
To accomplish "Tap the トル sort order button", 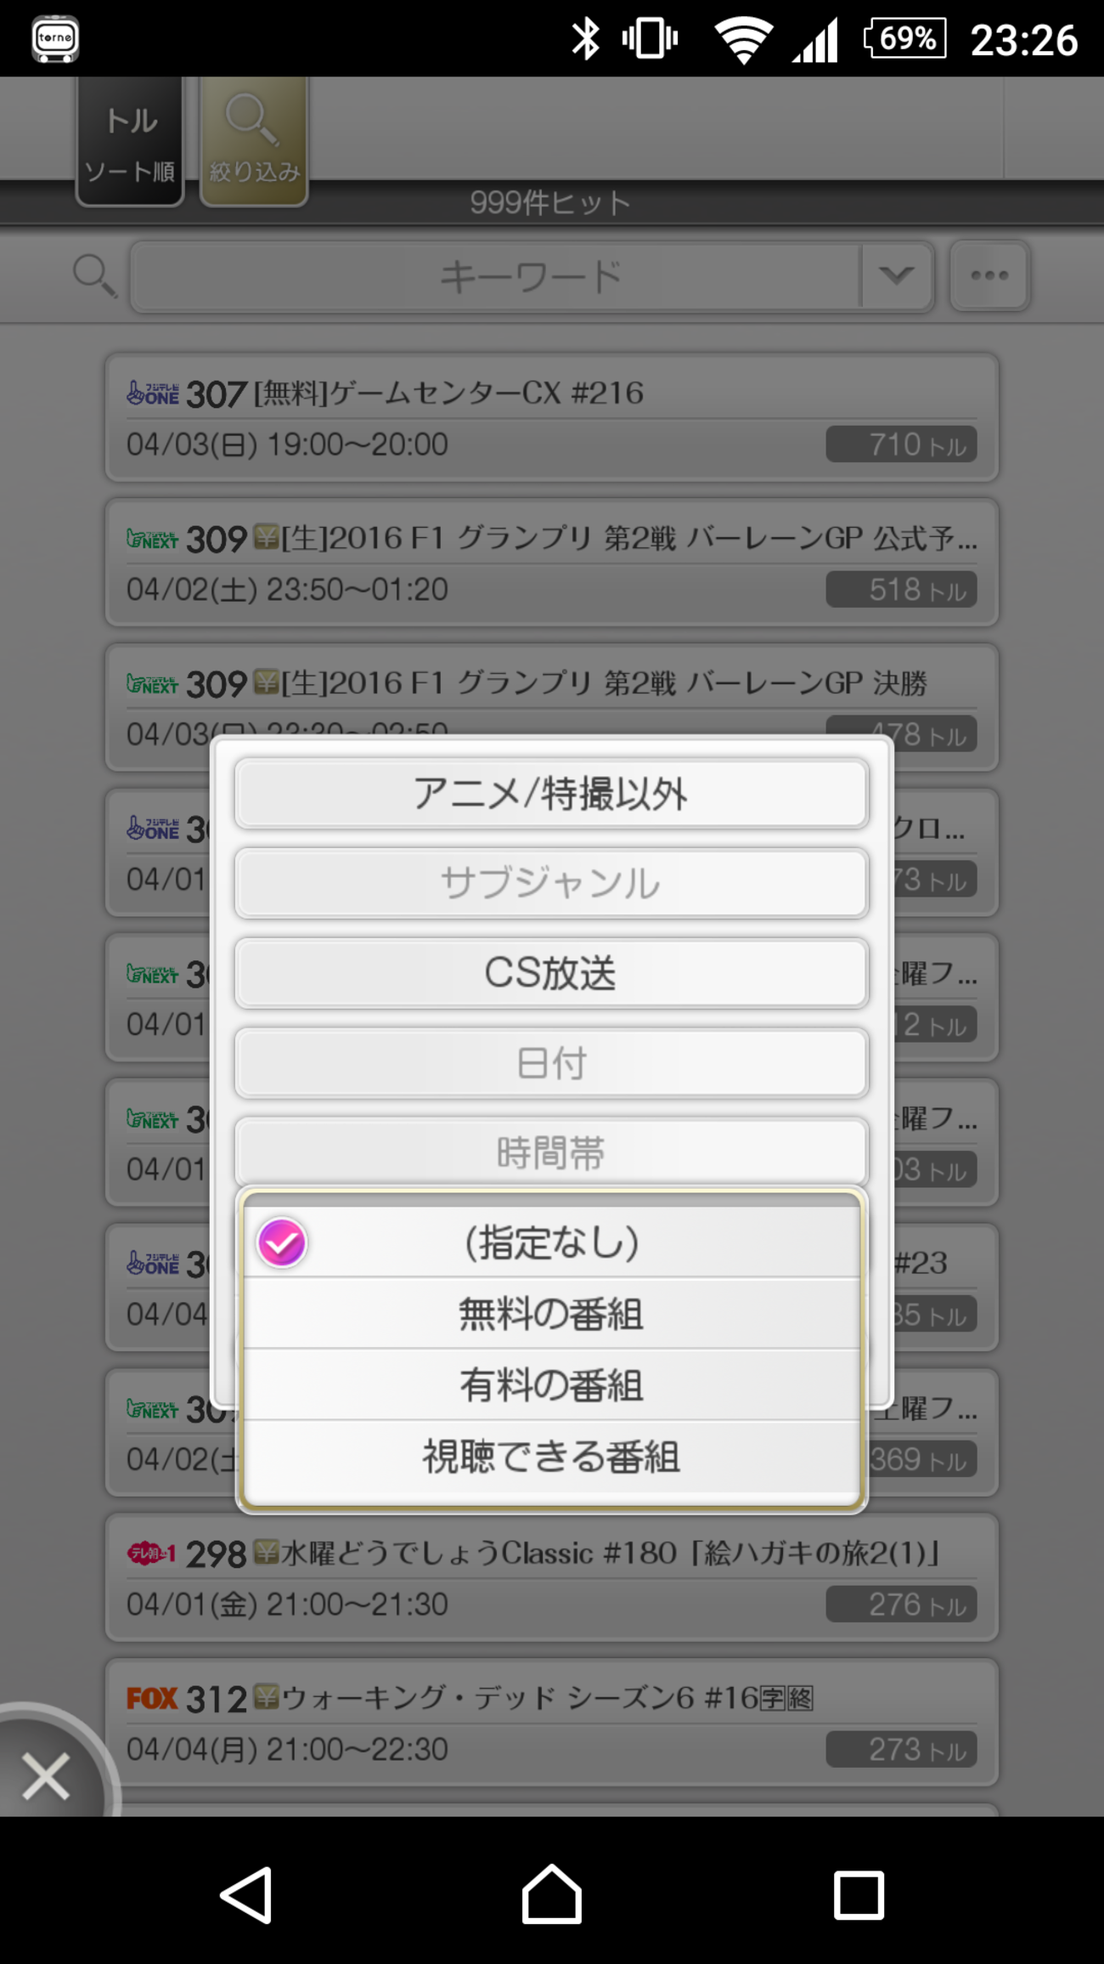I will coord(130,141).
